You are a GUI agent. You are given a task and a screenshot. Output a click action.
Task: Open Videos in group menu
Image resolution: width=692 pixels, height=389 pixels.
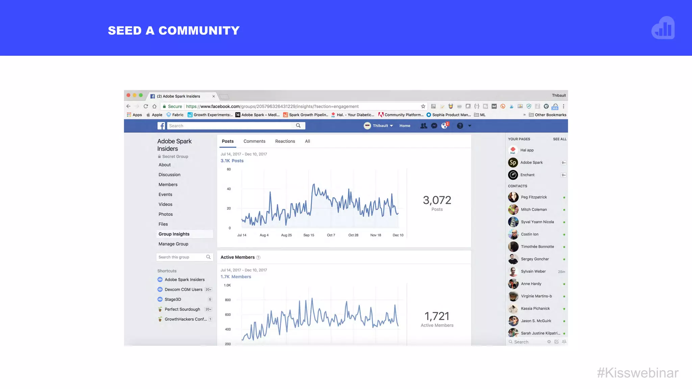(x=166, y=204)
